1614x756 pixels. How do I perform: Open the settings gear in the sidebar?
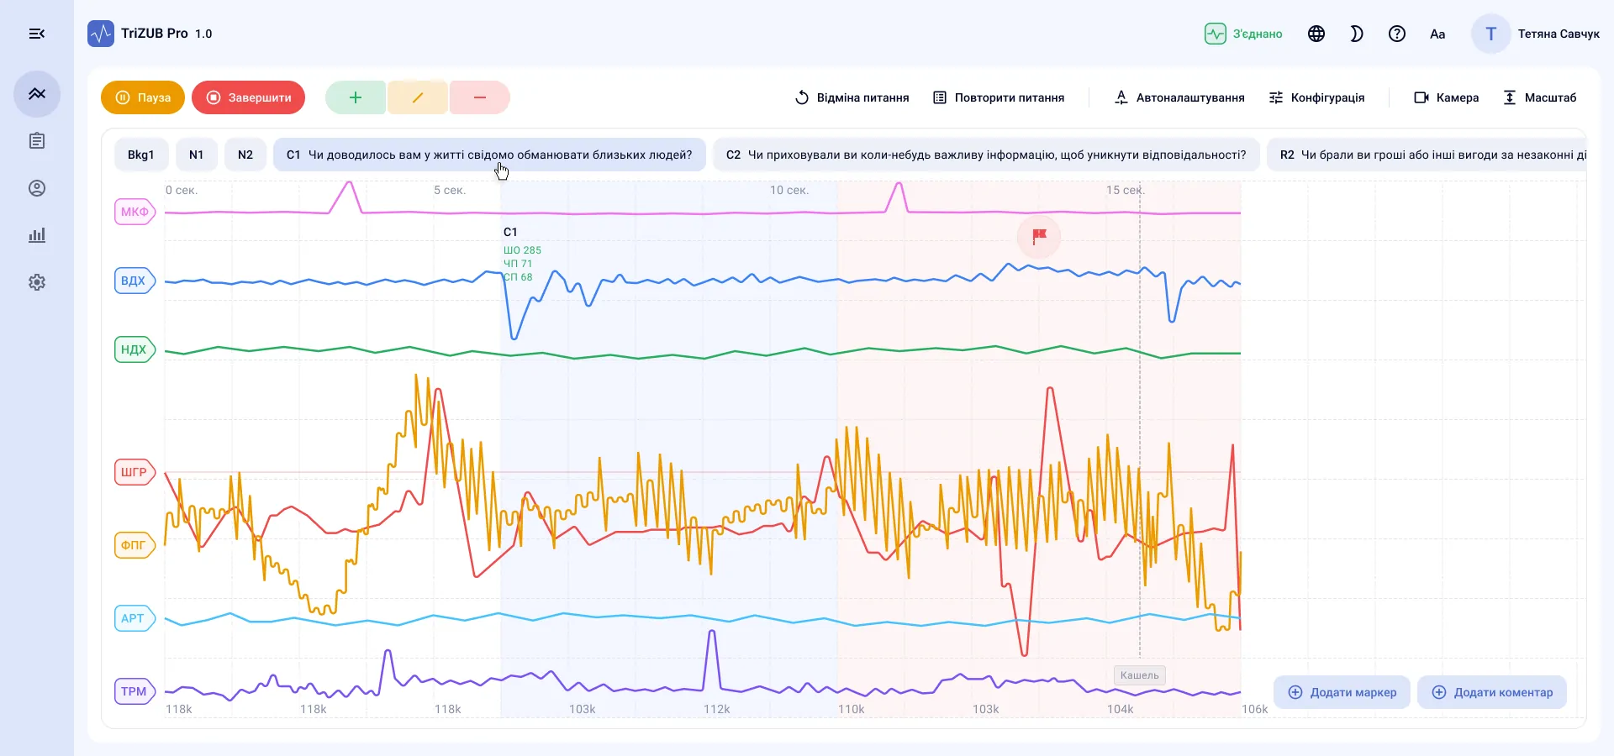pyautogui.click(x=37, y=282)
